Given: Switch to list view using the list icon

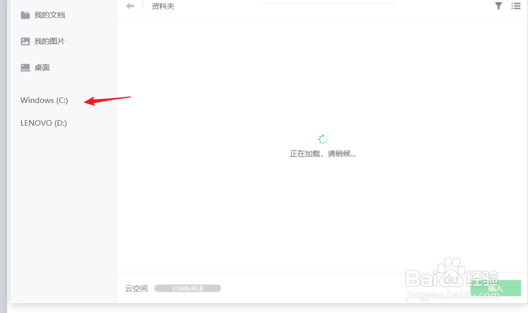Looking at the screenshot, I should pyautogui.click(x=515, y=6).
